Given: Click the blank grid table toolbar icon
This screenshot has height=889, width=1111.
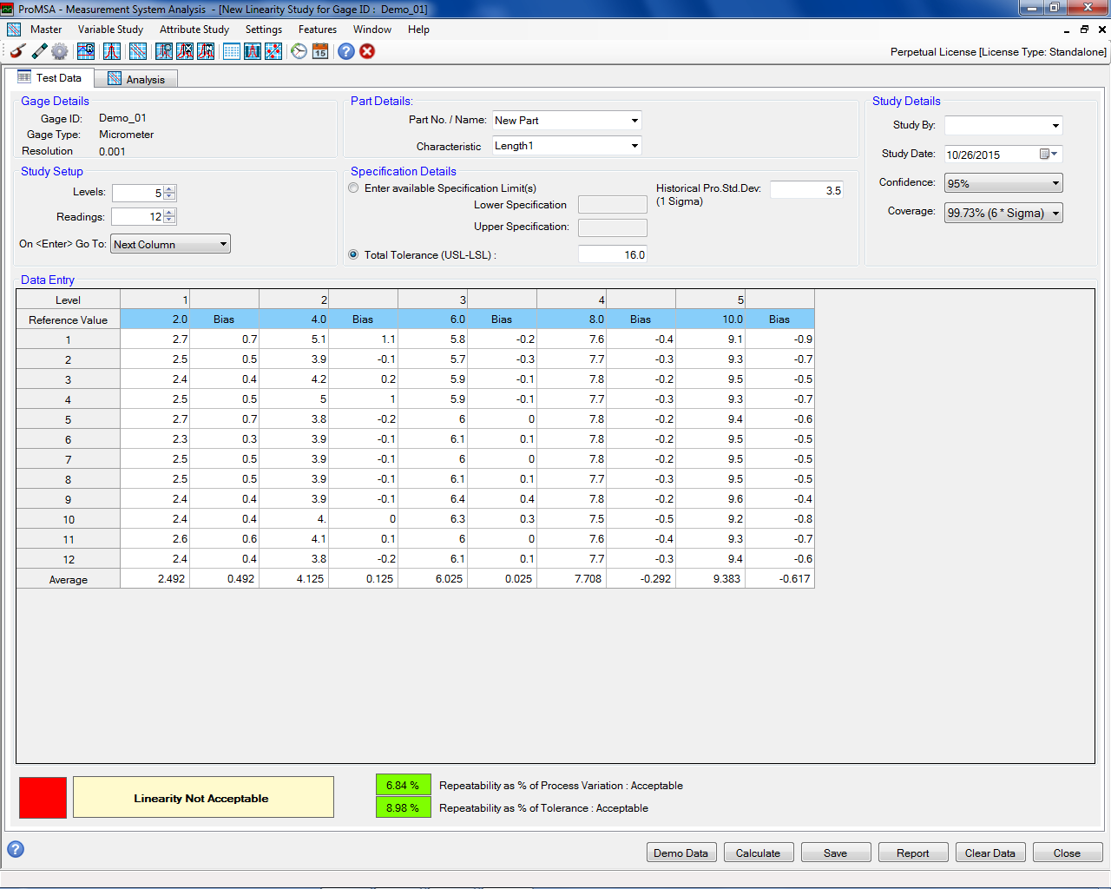Looking at the screenshot, I should click(232, 51).
